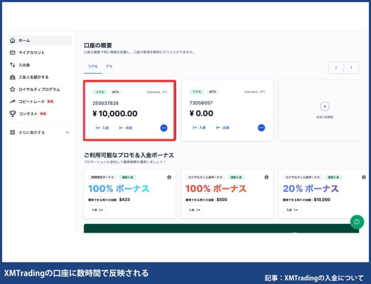Click info icon on blue 100% bonus card
The width and height of the screenshot is (371, 284).
(169, 177)
